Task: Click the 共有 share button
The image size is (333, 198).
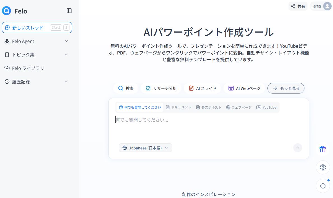Action: [298, 6]
